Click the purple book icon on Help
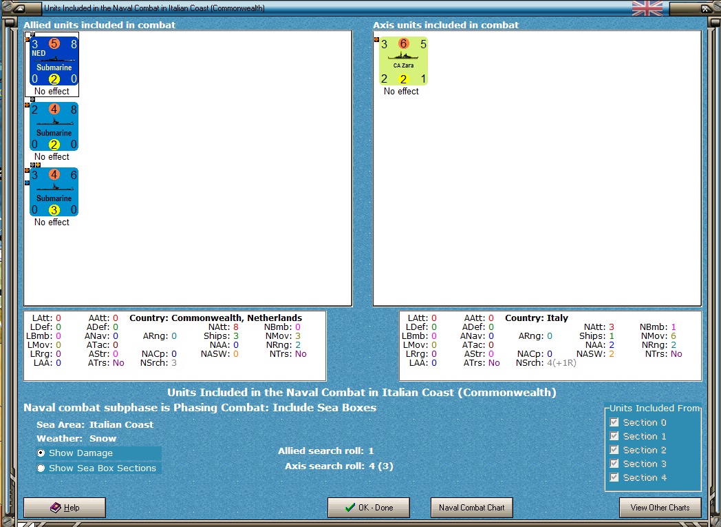The image size is (721, 527). (x=56, y=507)
